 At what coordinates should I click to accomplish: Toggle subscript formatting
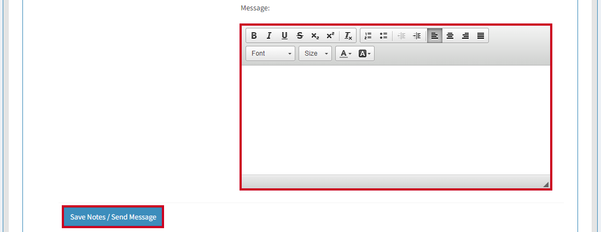[315, 35]
